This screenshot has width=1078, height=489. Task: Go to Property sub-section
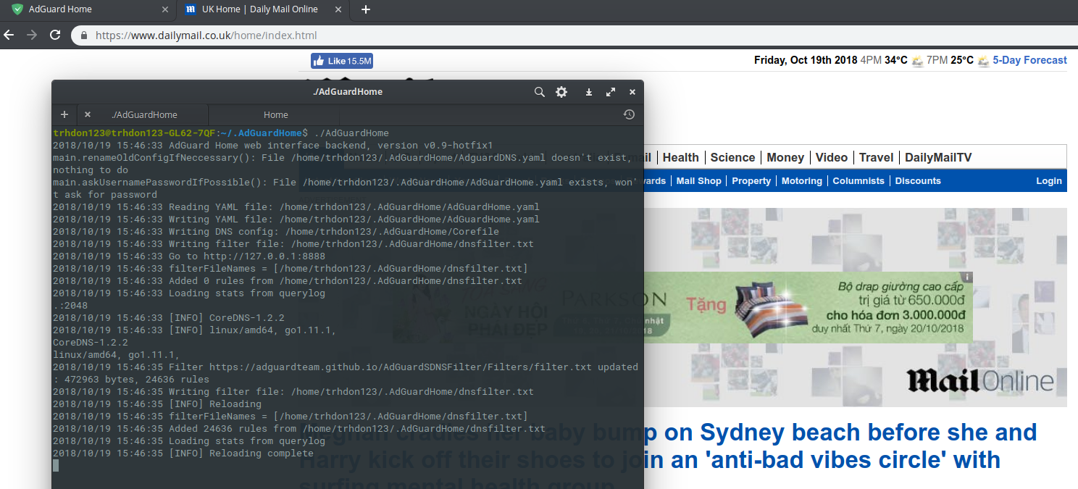[x=751, y=181]
